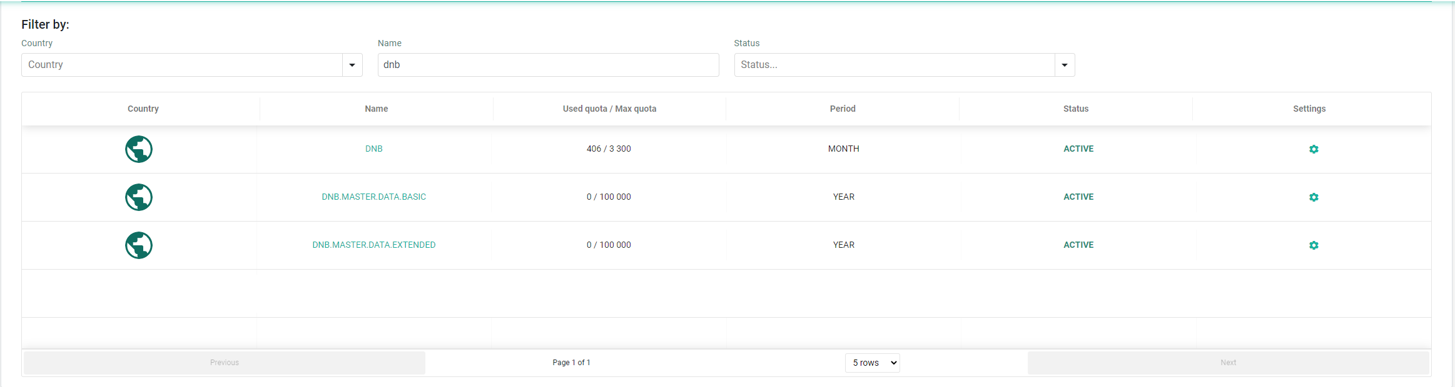Click the Settings column header

1309,109
